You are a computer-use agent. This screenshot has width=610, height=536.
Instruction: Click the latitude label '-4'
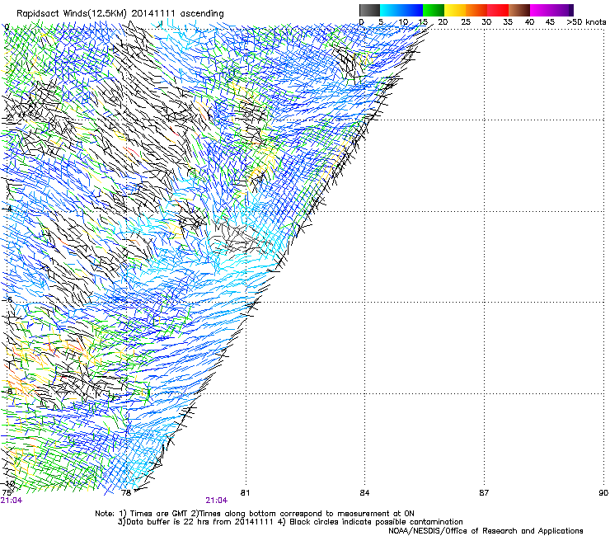pyautogui.click(x=7, y=209)
